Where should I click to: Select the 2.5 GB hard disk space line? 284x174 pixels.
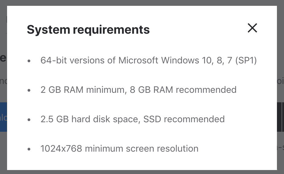[132, 119]
